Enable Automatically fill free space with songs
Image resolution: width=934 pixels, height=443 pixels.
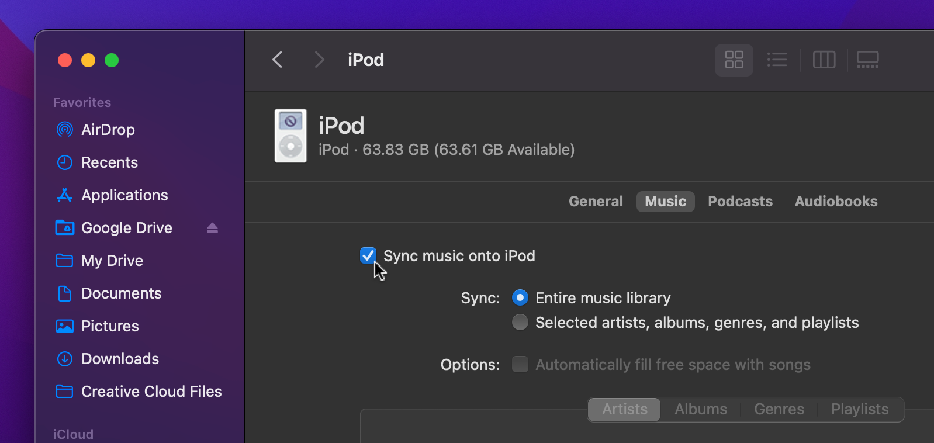520,365
